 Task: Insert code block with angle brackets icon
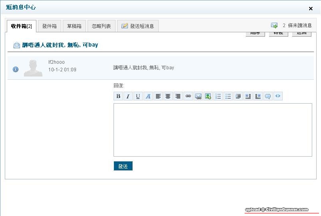pos(278,96)
